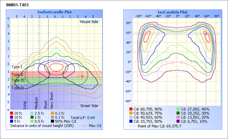
Task: Click the blue 5 fc legend swatch
Action: [x=12, y=121]
